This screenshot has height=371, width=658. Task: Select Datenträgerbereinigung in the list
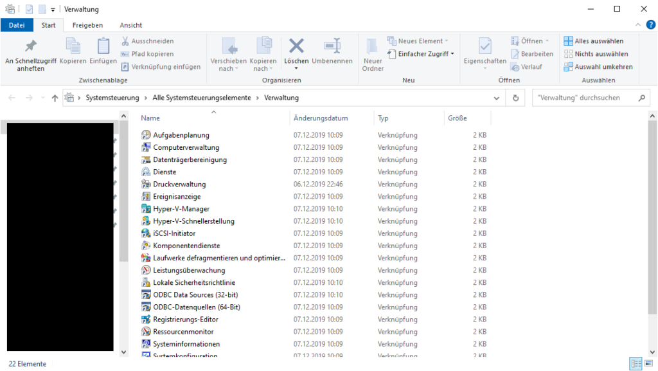coord(190,159)
